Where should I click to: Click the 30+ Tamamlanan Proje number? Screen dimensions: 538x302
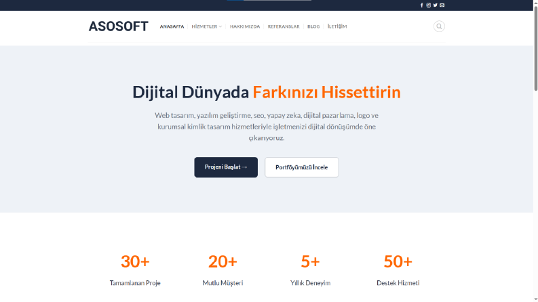135,261
